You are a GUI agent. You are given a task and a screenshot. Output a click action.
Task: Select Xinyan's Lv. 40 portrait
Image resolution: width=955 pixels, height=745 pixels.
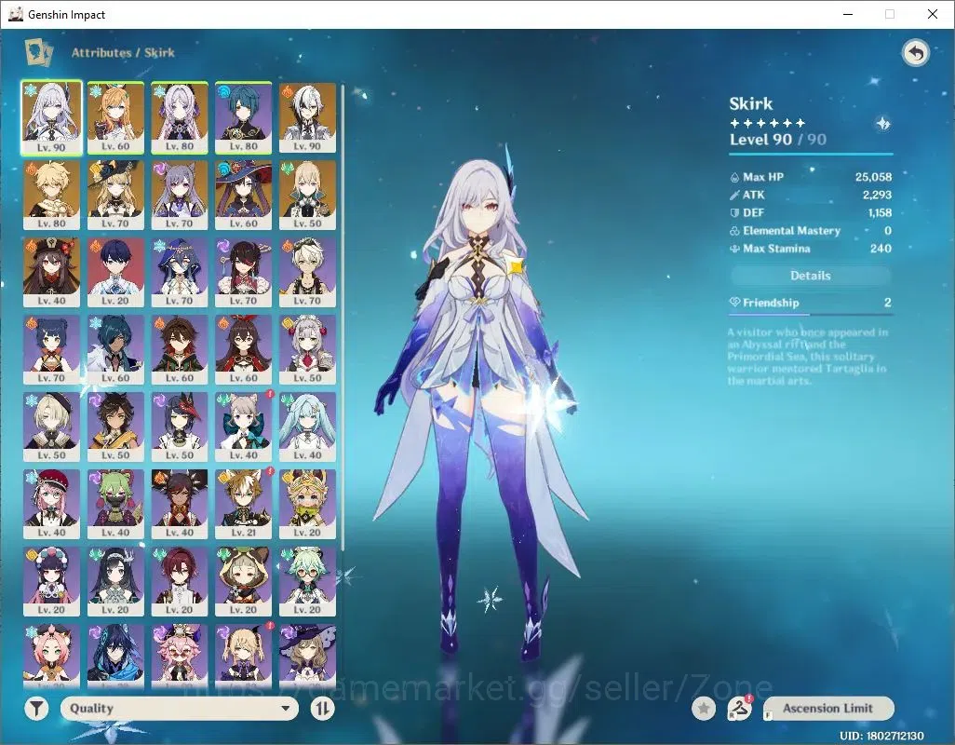[180, 505]
